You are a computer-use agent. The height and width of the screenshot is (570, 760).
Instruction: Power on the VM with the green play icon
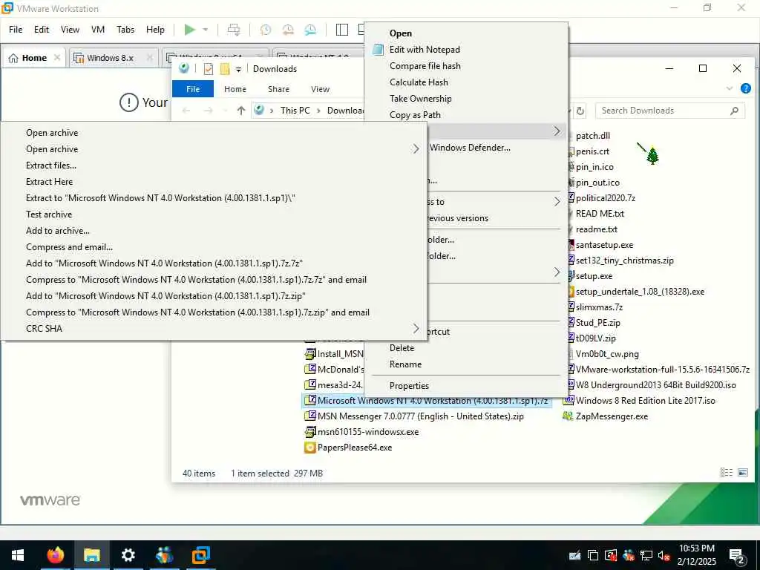tap(189, 30)
